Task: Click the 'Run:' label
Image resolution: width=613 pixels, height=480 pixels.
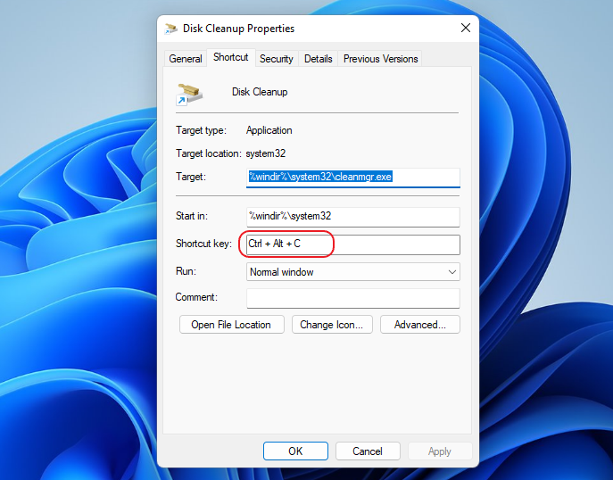Action: click(x=186, y=271)
